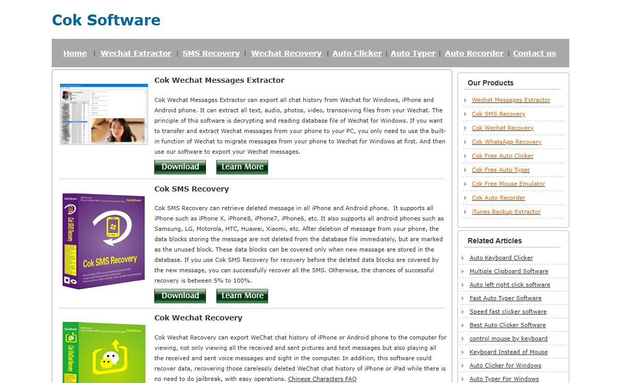Open Best Auto Clicker Software article
The image size is (621, 383).
click(508, 325)
